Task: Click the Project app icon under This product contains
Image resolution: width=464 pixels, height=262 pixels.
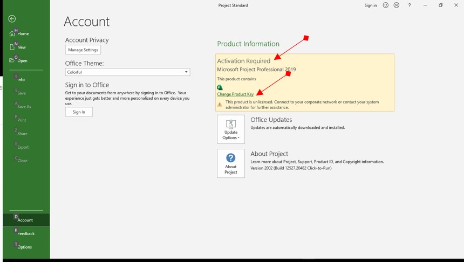Action: [220, 87]
